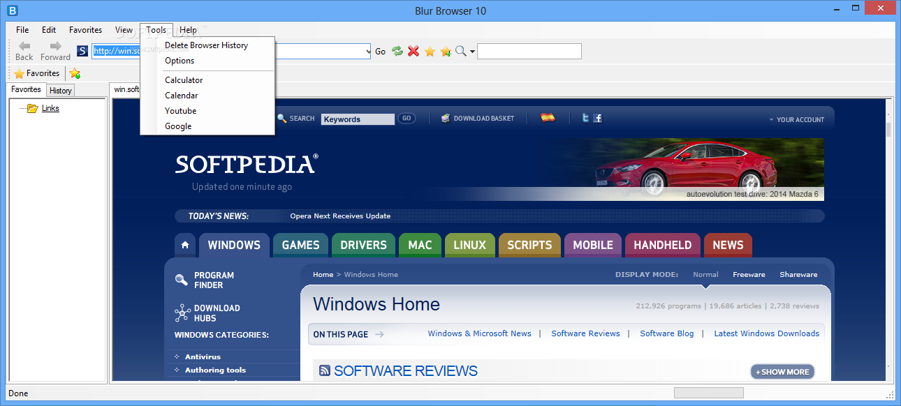Select the win.soft page tab
Viewport: 901px width, 406px height.
click(126, 89)
